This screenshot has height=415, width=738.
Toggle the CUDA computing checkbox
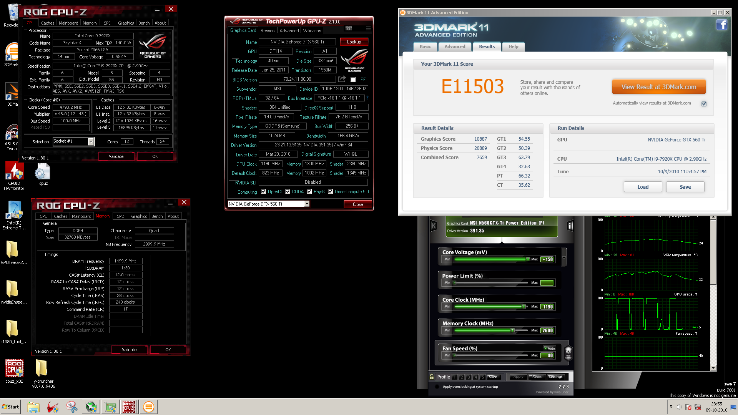(288, 192)
